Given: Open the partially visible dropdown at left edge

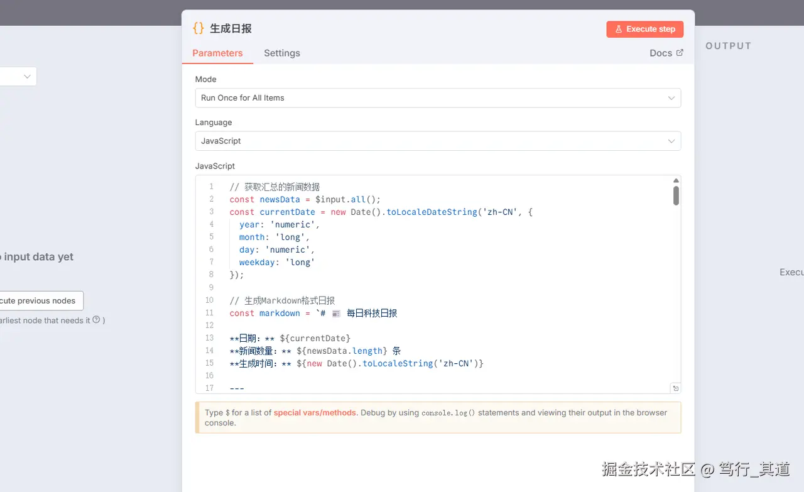Looking at the screenshot, I should 19,77.
